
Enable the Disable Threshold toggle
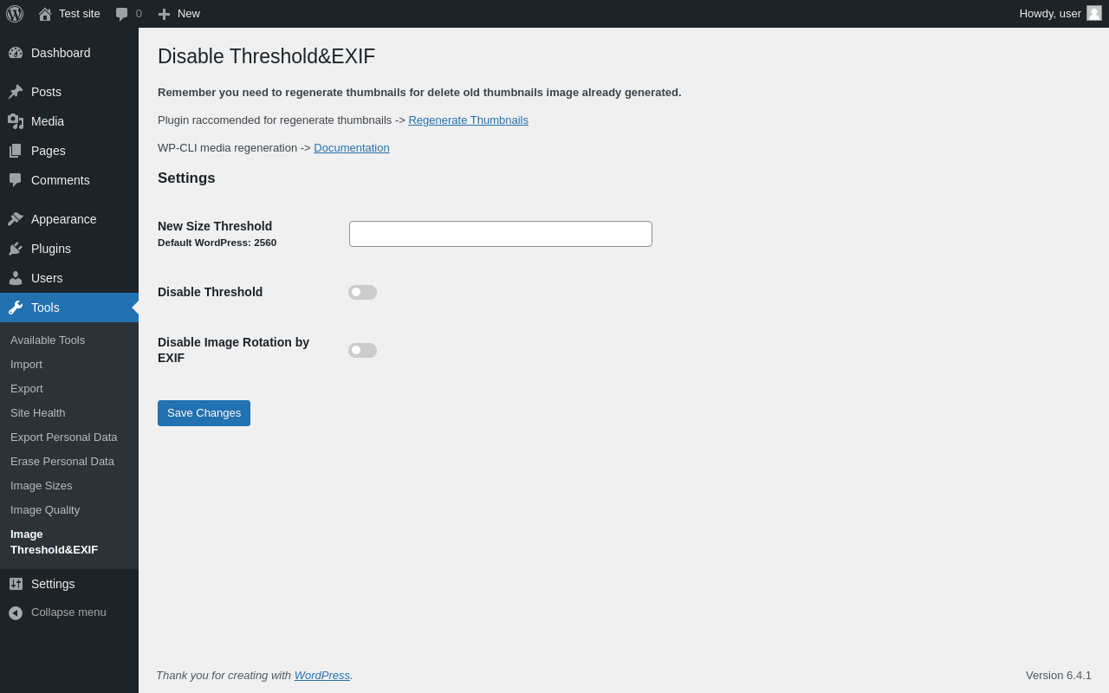coord(362,292)
